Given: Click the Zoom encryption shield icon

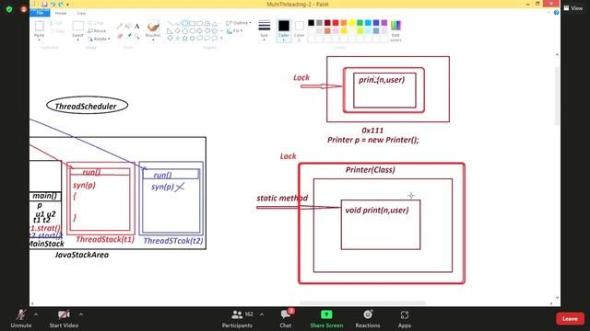Looking at the screenshot, I should click(x=9, y=9).
